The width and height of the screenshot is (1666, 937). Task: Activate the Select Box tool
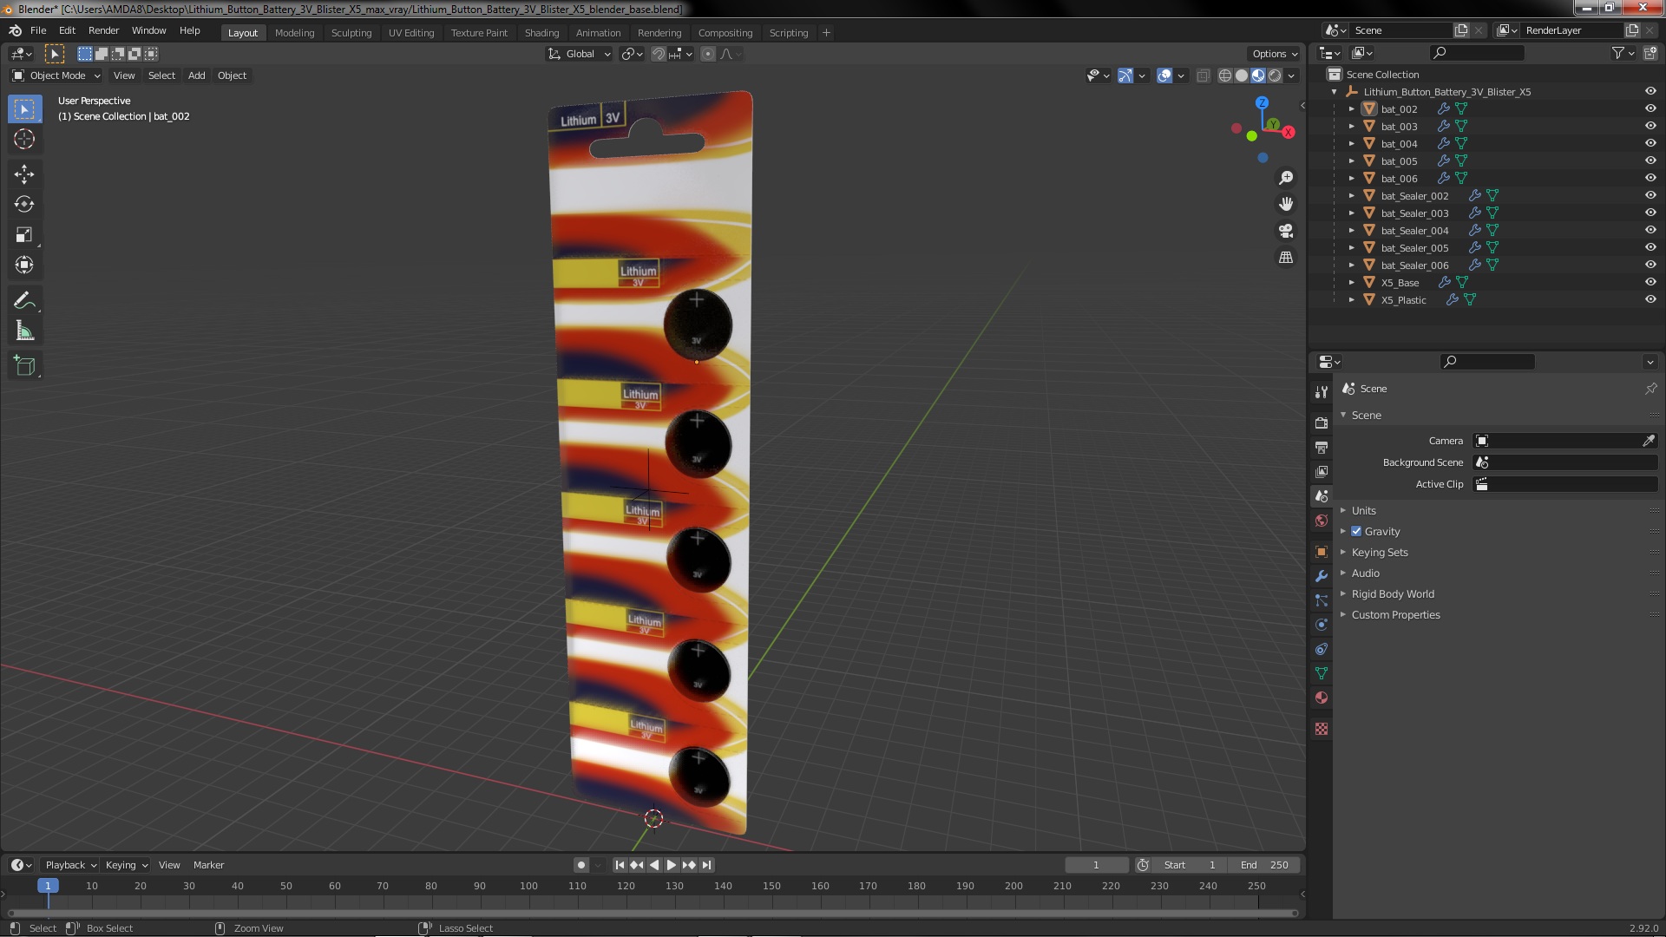tap(24, 108)
